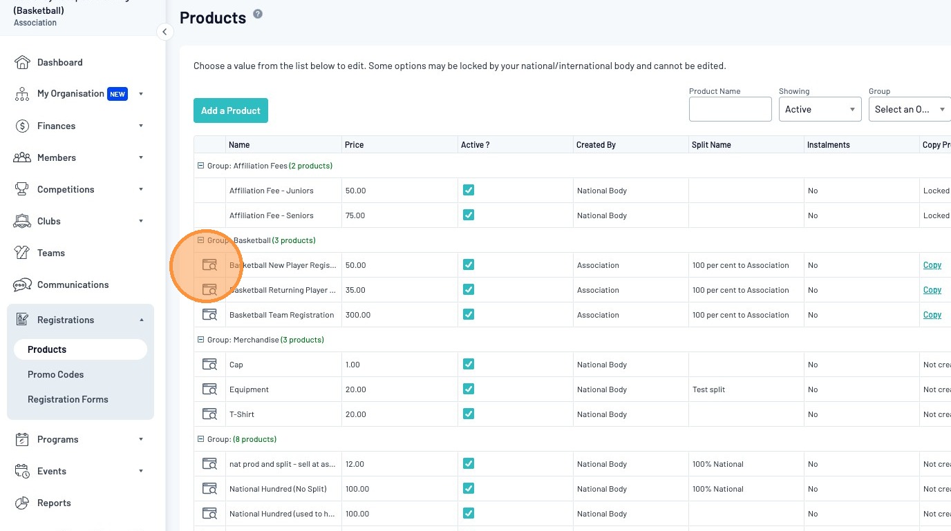This screenshot has height=531, width=951.
Task: Click the Finances dollar icon
Action: click(22, 126)
